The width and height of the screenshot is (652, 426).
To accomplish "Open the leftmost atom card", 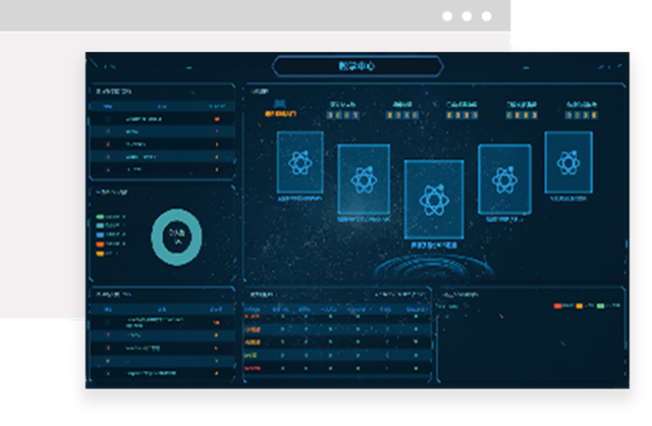I will pyautogui.click(x=300, y=163).
